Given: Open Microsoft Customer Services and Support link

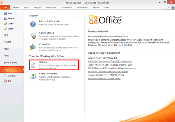Looking at the screenshot, I should 108,72.
